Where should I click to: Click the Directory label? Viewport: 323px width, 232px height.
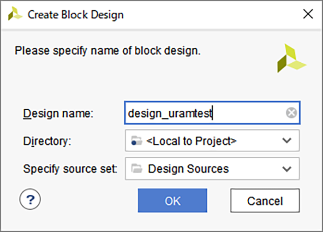[x=47, y=141]
